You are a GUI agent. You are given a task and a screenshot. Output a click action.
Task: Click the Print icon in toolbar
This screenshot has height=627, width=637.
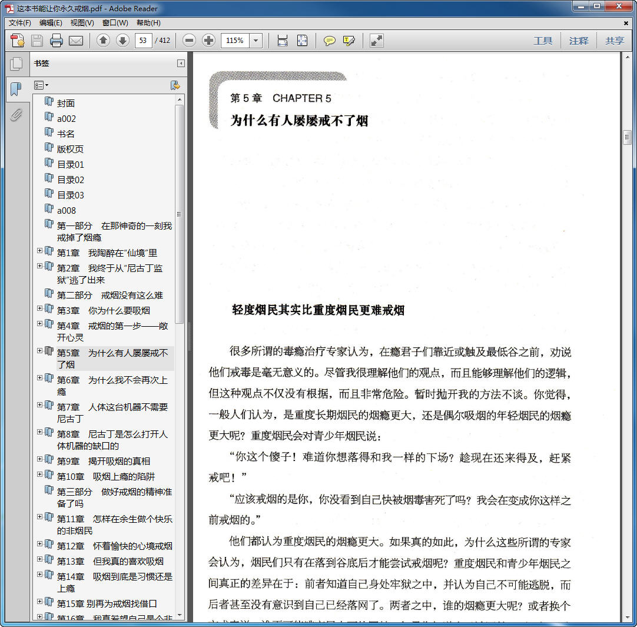(x=57, y=41)
